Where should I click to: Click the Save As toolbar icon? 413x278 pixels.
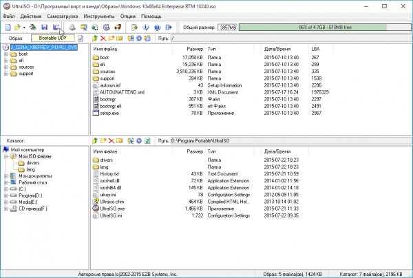pyautogui.click(x=56, y=28)
